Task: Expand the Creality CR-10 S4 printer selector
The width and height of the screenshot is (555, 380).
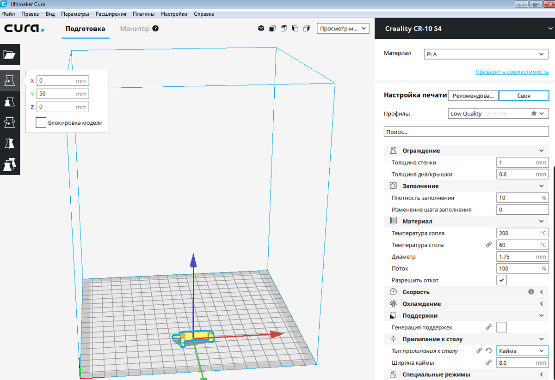Action: (464, 29)
